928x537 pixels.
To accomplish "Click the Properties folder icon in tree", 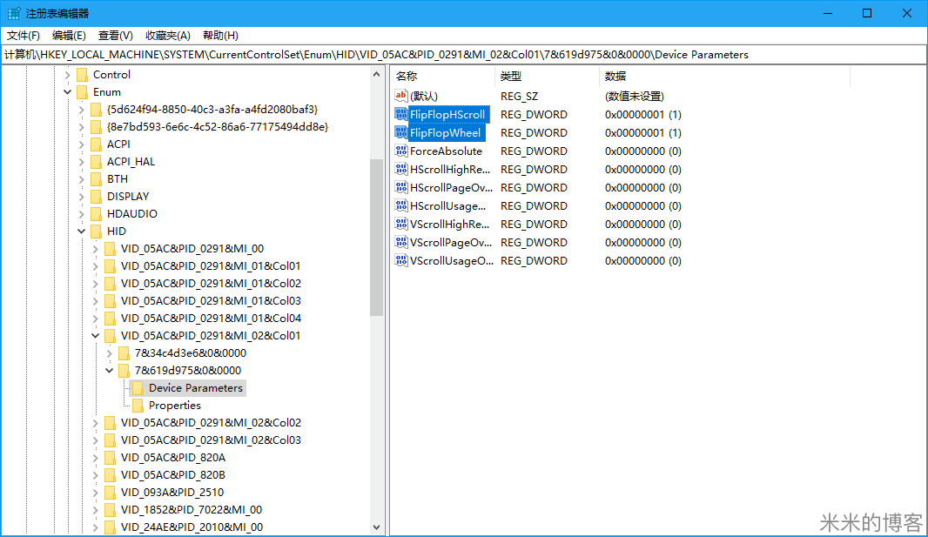I will point(138,406).
